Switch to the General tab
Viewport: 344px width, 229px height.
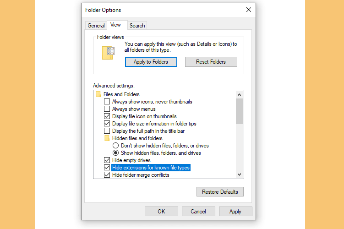pos(96,26)
